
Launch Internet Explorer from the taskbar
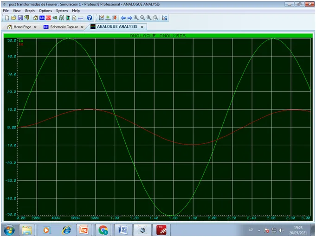tap(66, 230)
